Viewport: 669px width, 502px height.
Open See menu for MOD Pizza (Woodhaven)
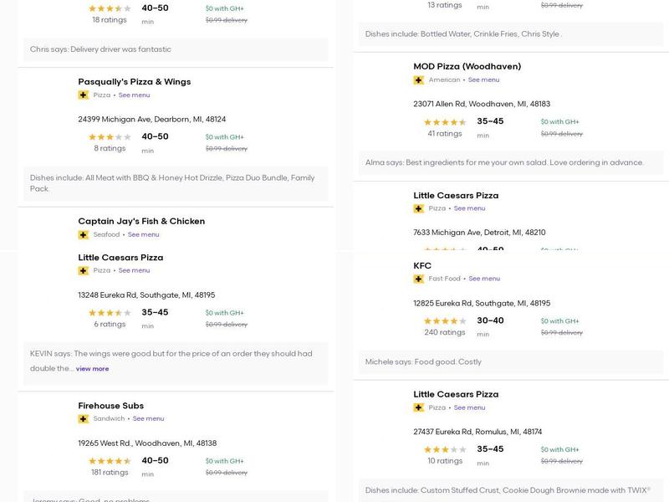tap(483, 80)
